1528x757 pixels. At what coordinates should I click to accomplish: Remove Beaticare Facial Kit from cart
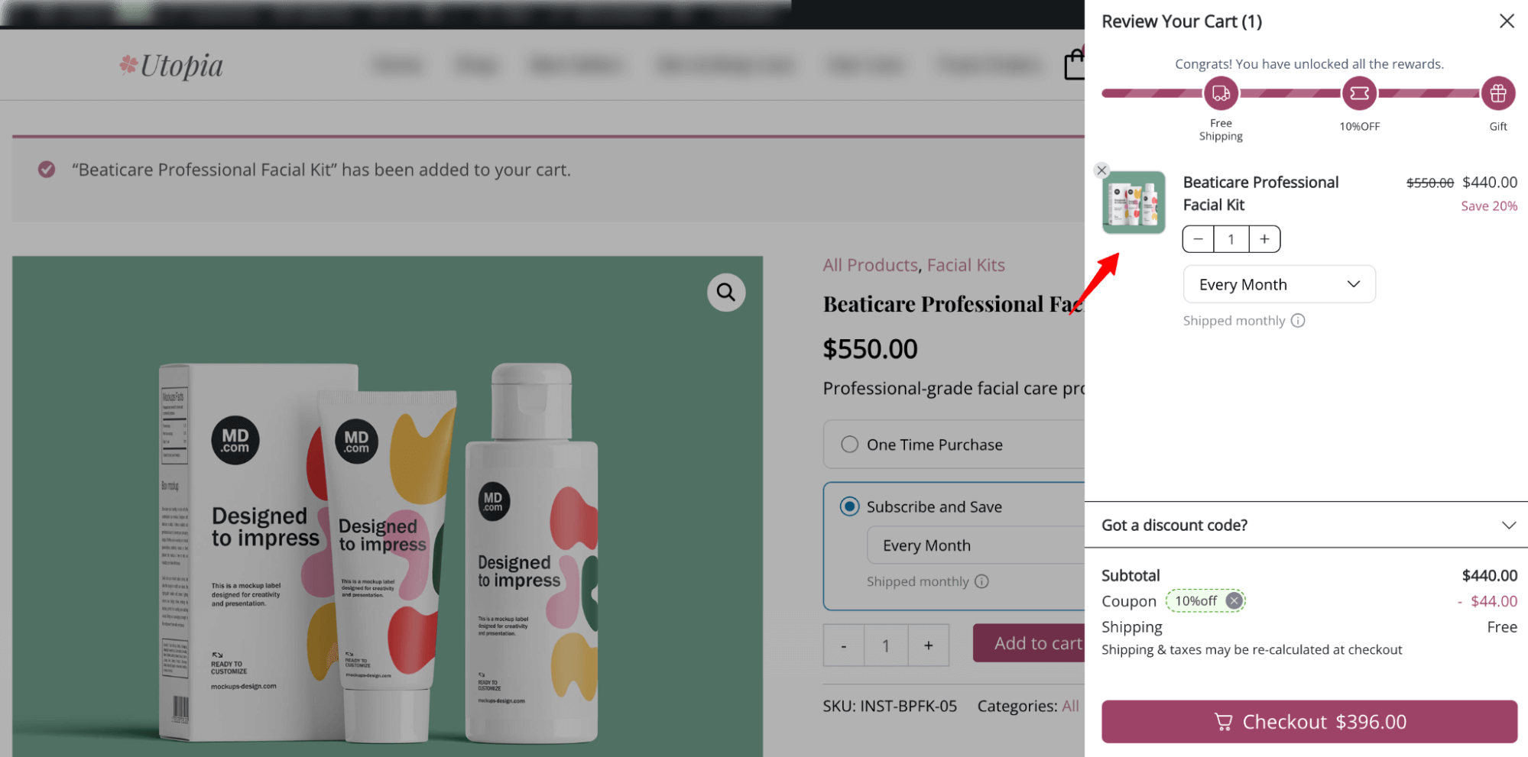(1101, 170)
